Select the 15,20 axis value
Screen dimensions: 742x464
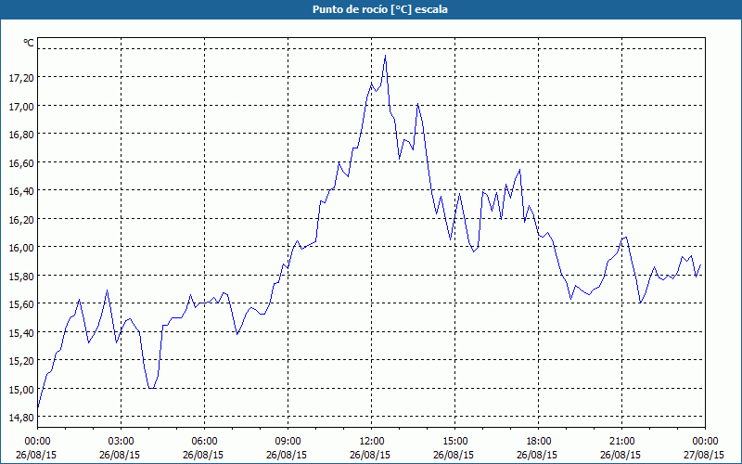pyautogui.click(x=21, y=361)
